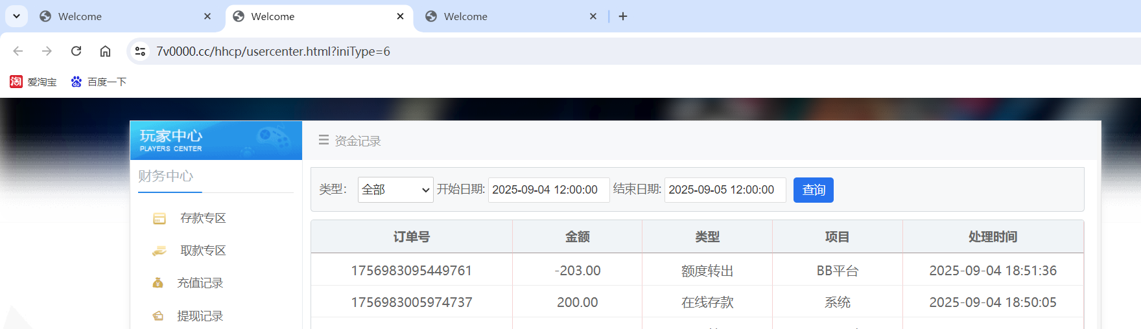Focus the address bar URL
The height and width of the screenshot is (329, 1141).
(273, 51)
